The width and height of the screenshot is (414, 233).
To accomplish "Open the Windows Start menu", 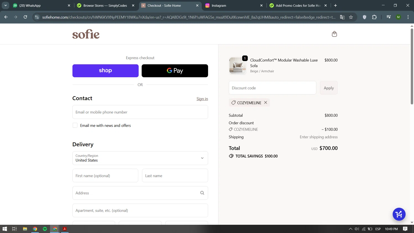I will click(x=5, y=229).
